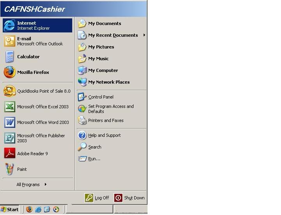Click the My Documents folder icon
The width and height of the screenshot is (281, 215).
[82, 23]
